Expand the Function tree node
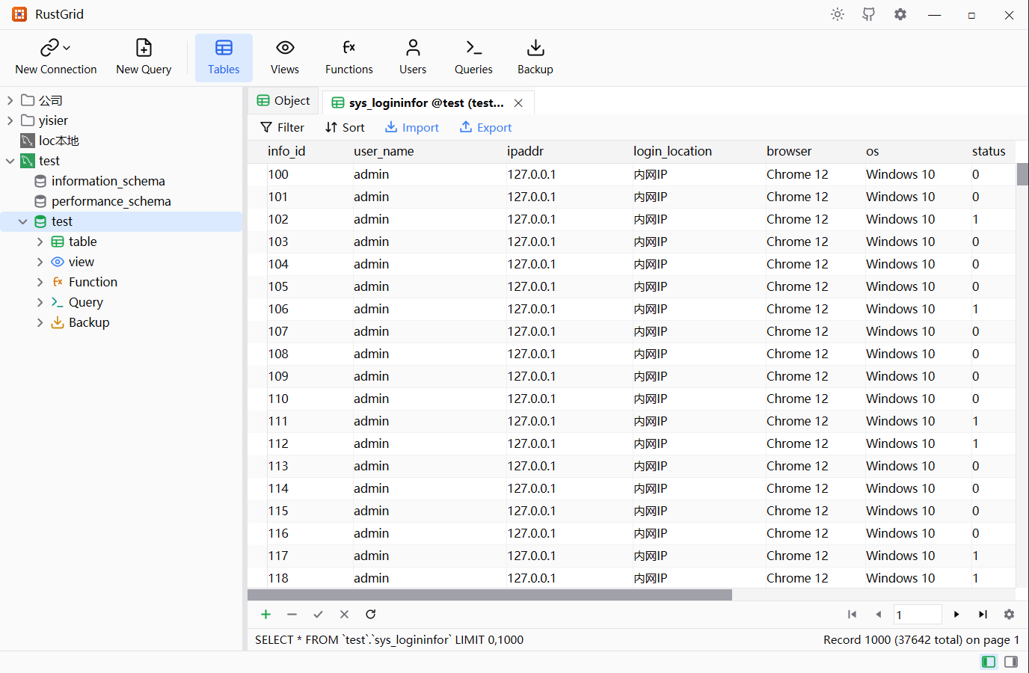The height and width of the screenshot is (673, 1029). pos(40,282)
